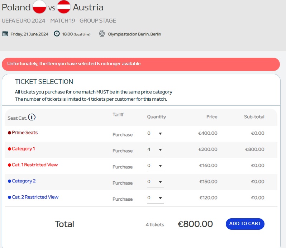This screenshot has width=286, height=248.
Task: Click the Category 2 label
Action: [24, 181]
